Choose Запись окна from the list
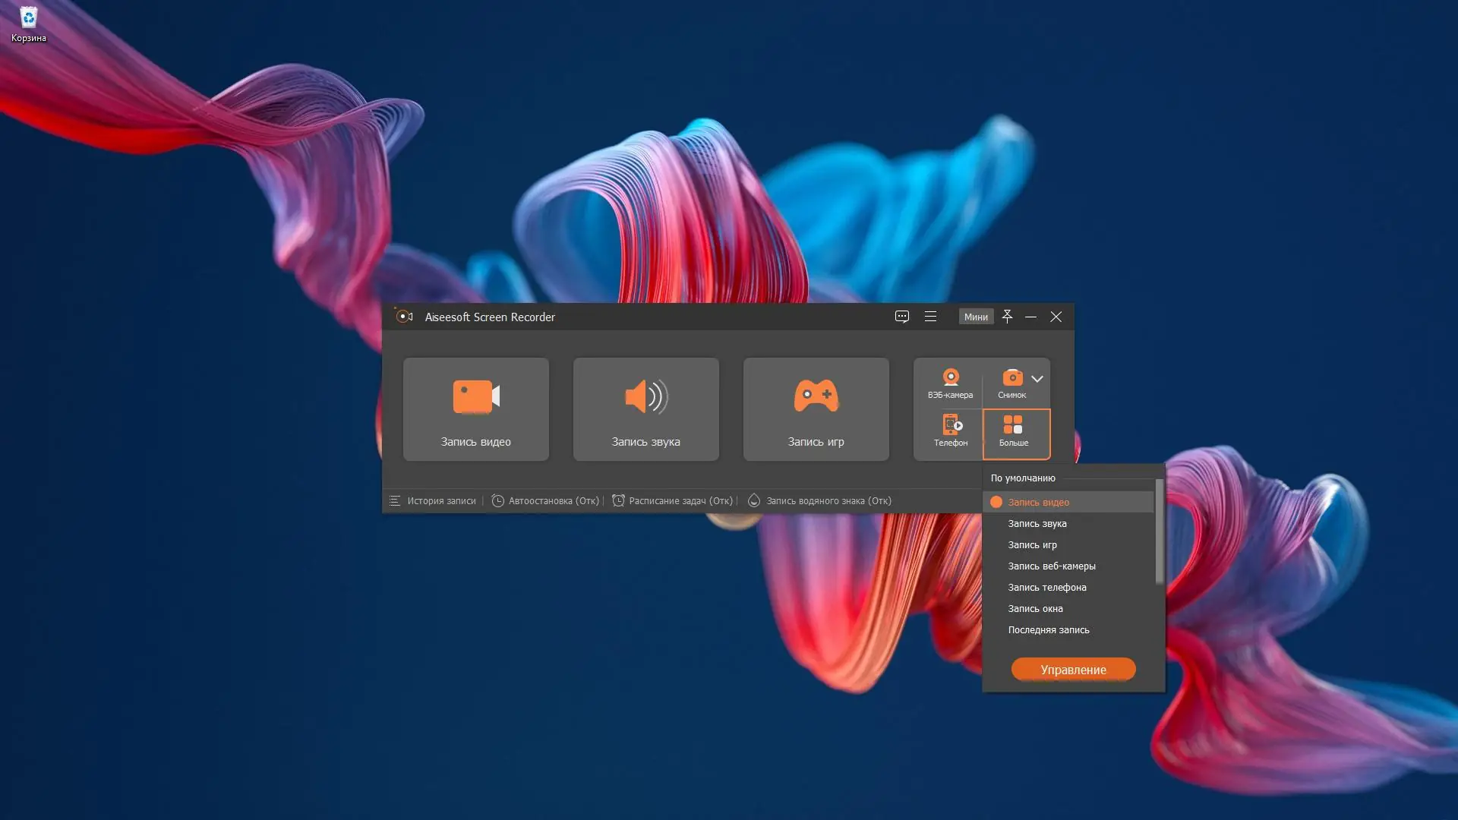1458x820 pixels. 1035,608
